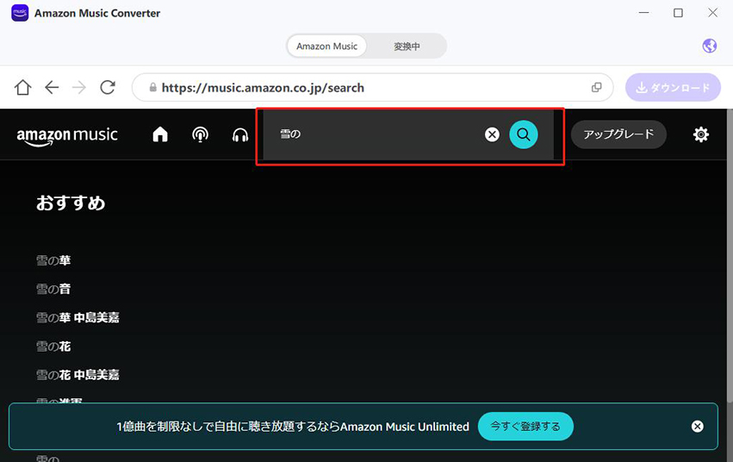
Task: Minimize the Amazon Music Converter window
Action: tap(643, 13)
